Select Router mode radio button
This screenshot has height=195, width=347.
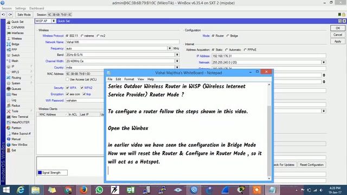(x=213, y=36)
